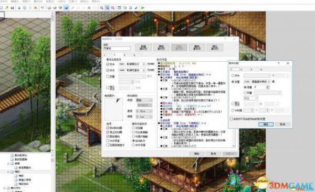The image size is (315, 192).
Task: Select the 开关 radio button in conditional-branch dialog
Action: 233,75
